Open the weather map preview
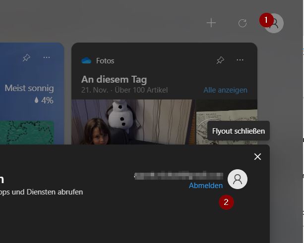The height and width of the screenshot is (243, 304). pos(27,133)
